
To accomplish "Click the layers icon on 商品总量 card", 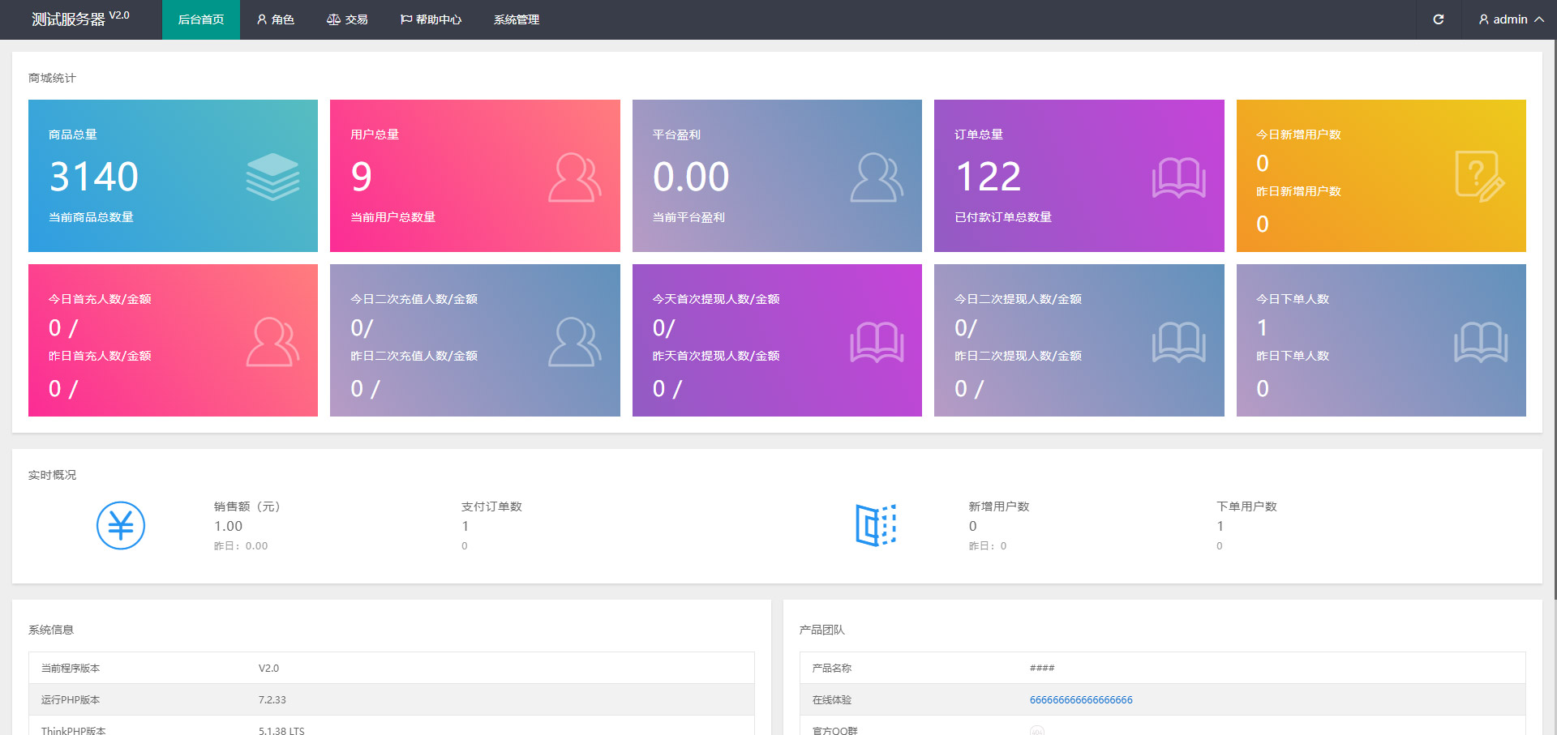I will [272, 177].
